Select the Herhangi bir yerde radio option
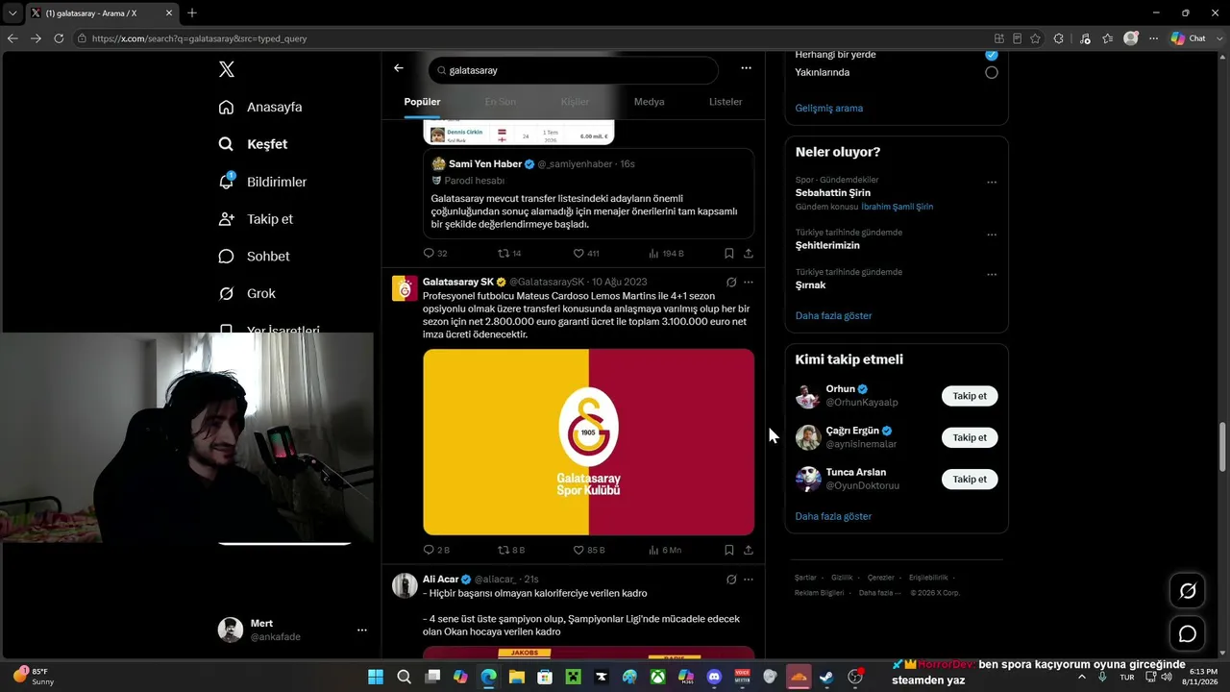1230x692 pixels. coord(992,55)
